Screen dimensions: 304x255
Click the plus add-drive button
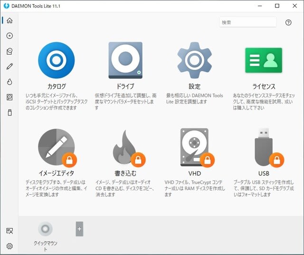coord(79,229)
